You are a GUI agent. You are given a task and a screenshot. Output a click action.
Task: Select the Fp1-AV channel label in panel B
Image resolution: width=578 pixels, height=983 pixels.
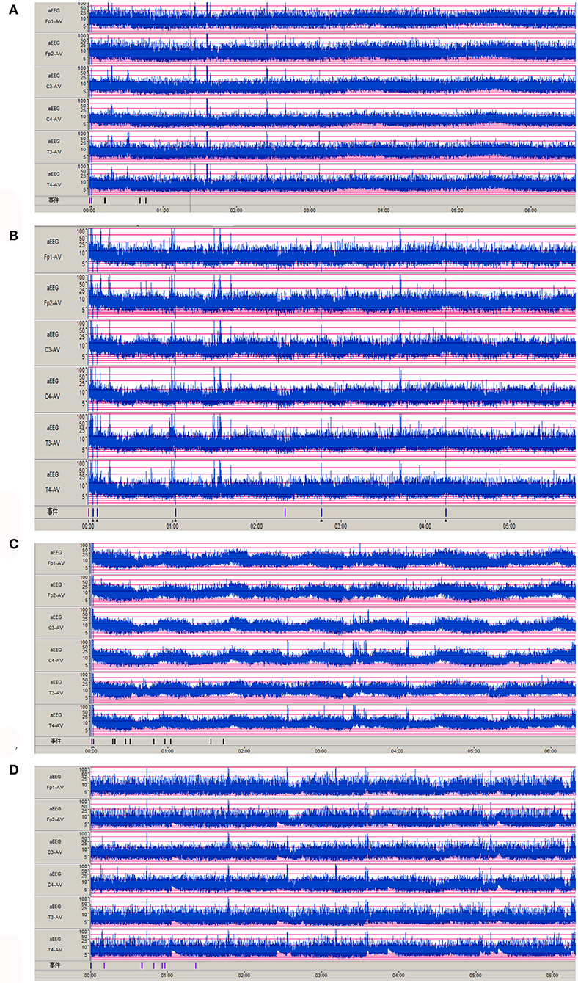[x=53, y=256]
